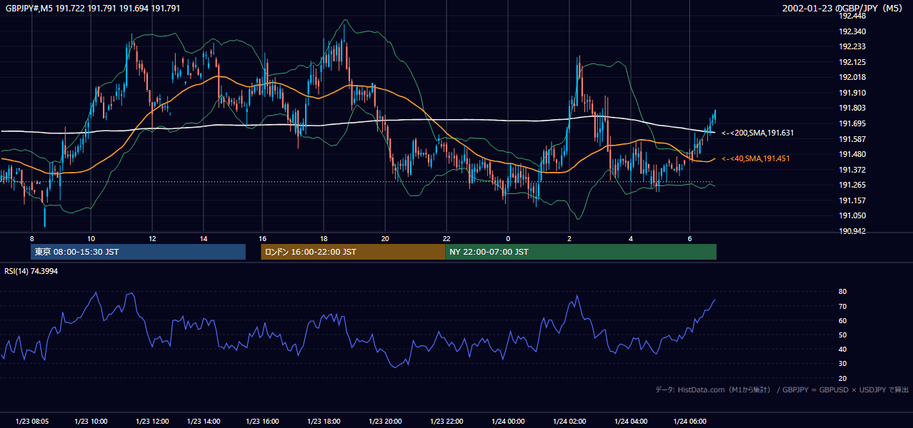
Task: Click the 1/24 02:00 time axis label
Action: click(x=569, y=422)
